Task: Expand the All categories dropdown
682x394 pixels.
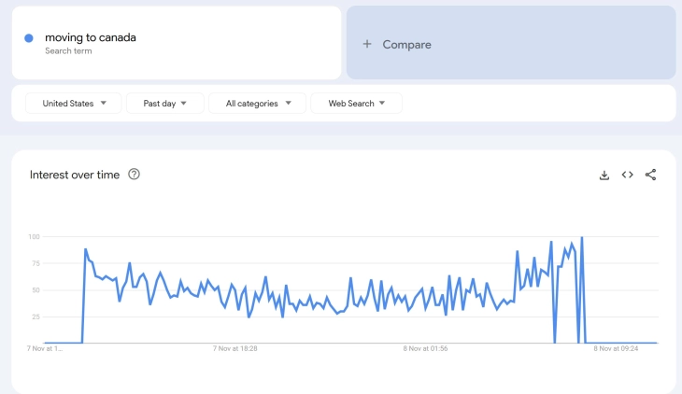Action: coord(259,104)
